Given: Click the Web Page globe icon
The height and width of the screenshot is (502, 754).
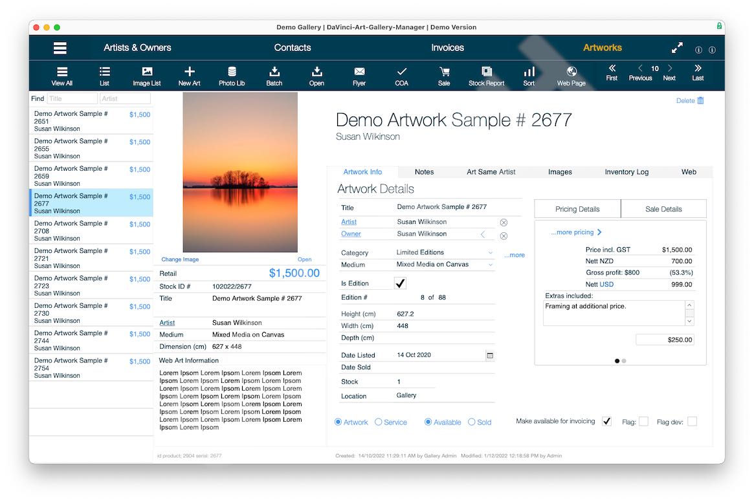Looking at the screenshot, I should 571,72.
